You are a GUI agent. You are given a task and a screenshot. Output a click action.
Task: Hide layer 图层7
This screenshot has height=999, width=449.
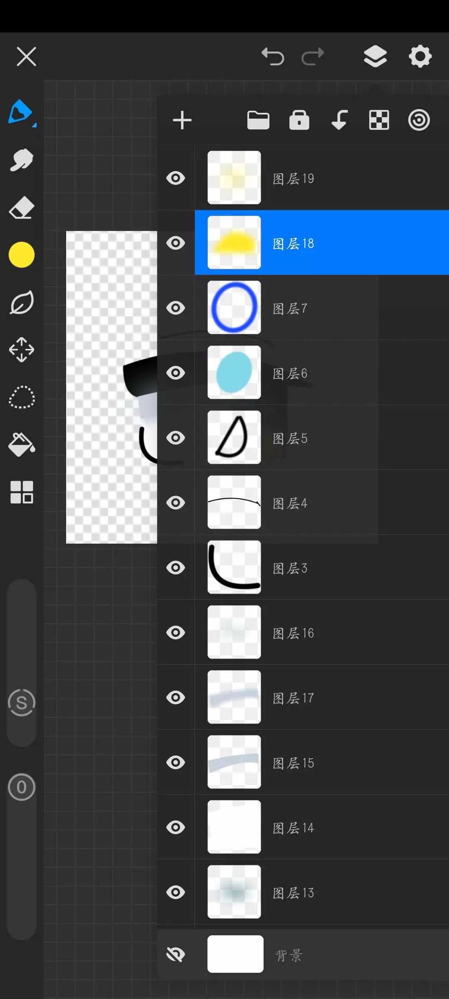176,308
